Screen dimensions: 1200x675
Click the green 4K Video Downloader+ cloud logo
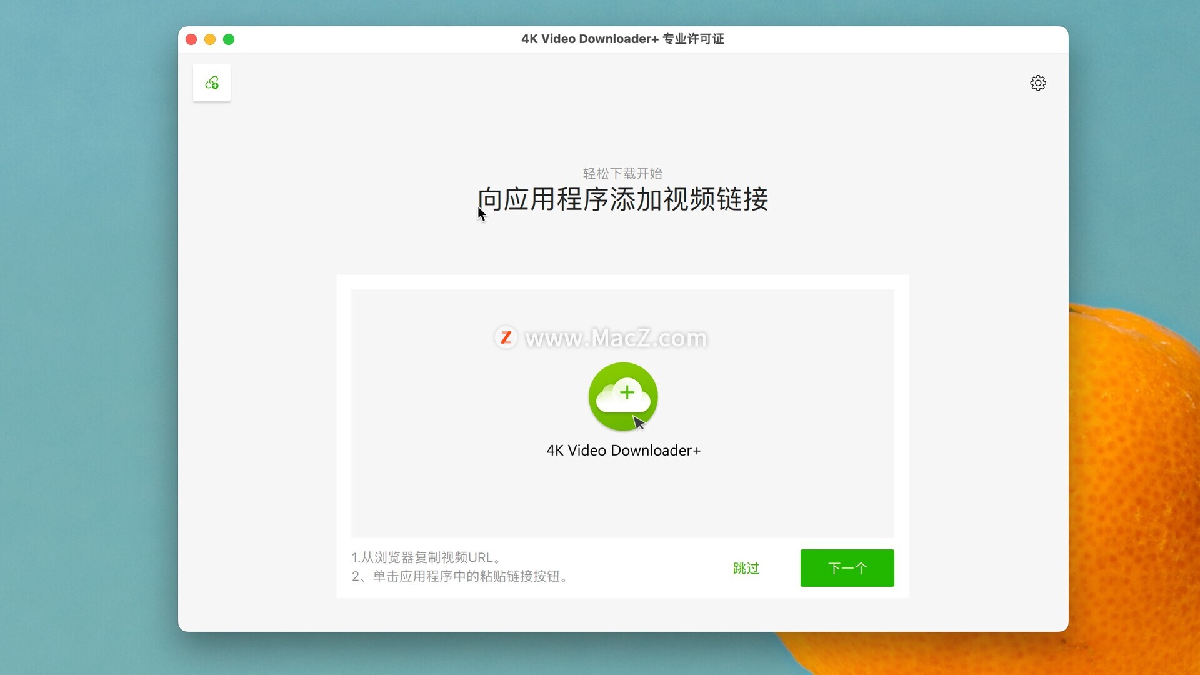[x=623, y=397]
